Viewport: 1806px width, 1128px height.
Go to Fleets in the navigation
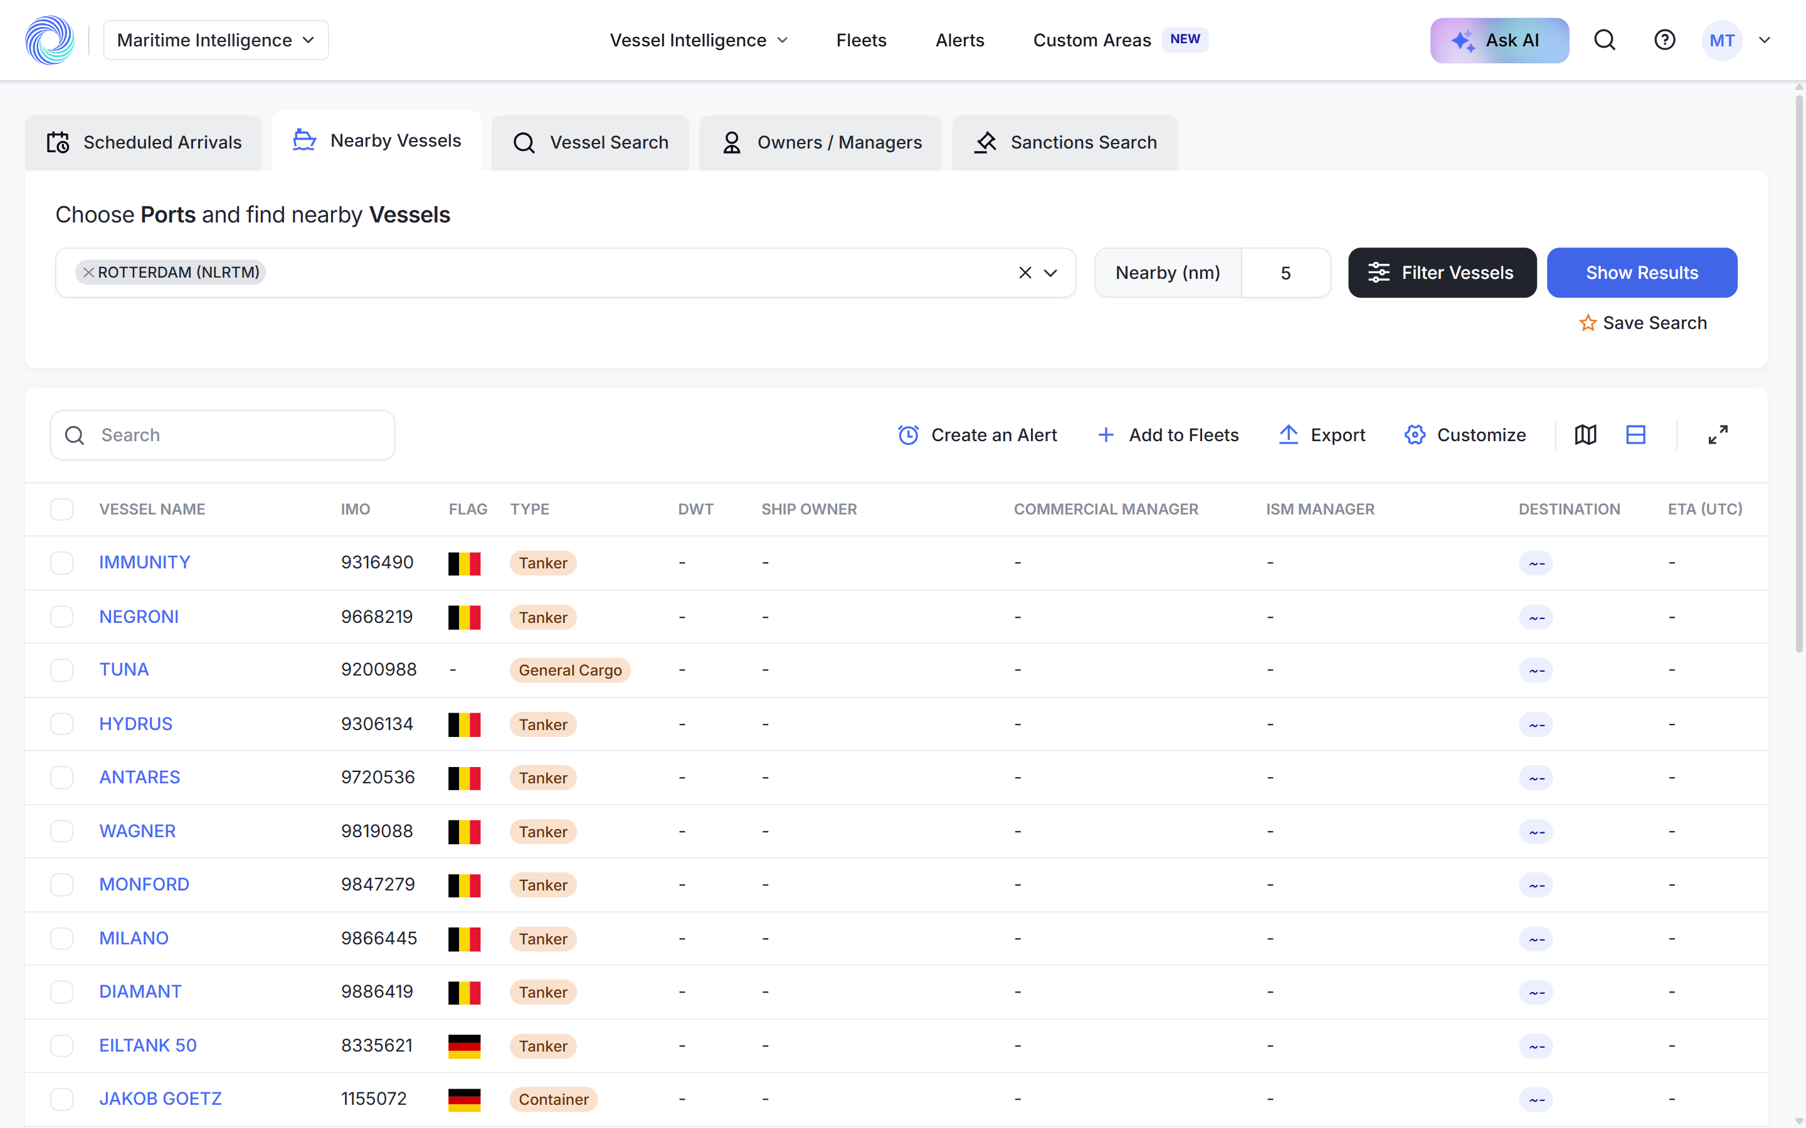coord(861,40)
